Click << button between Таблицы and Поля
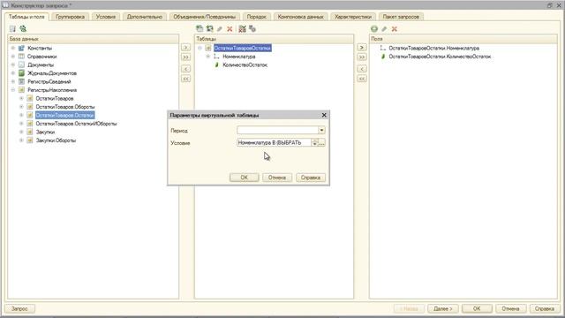565x318 pixels. [362, 79]
